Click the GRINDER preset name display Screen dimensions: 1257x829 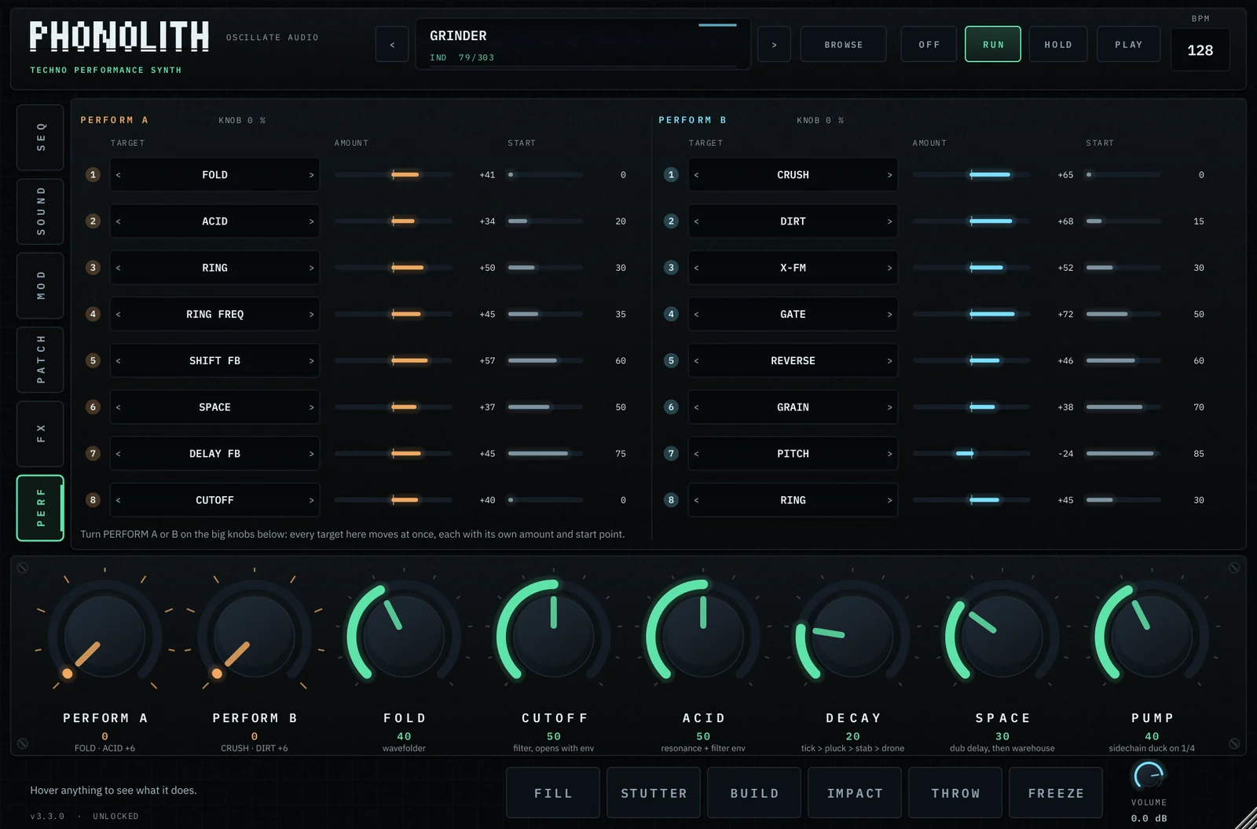pyautogui.click(x=583, y=45)
